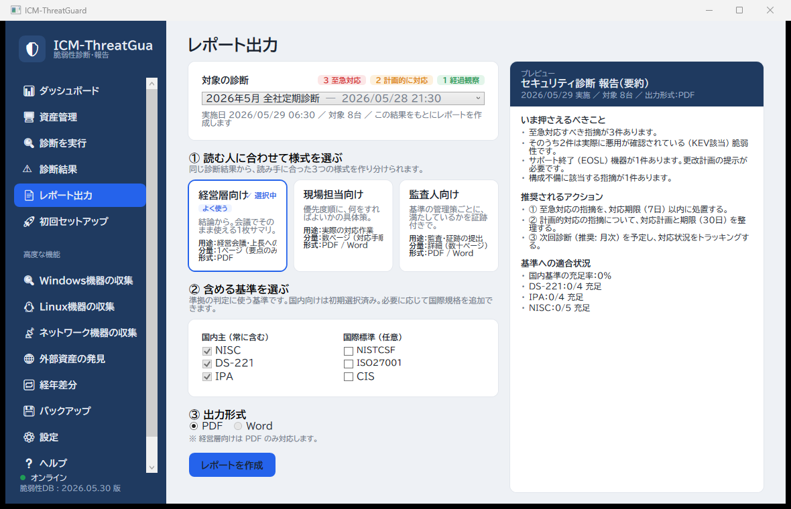Click the Linux機器の収集 penguin icon

click(29, 307)
